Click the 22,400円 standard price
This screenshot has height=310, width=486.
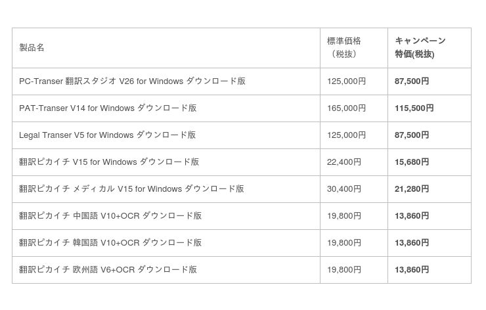click(344, 162)
